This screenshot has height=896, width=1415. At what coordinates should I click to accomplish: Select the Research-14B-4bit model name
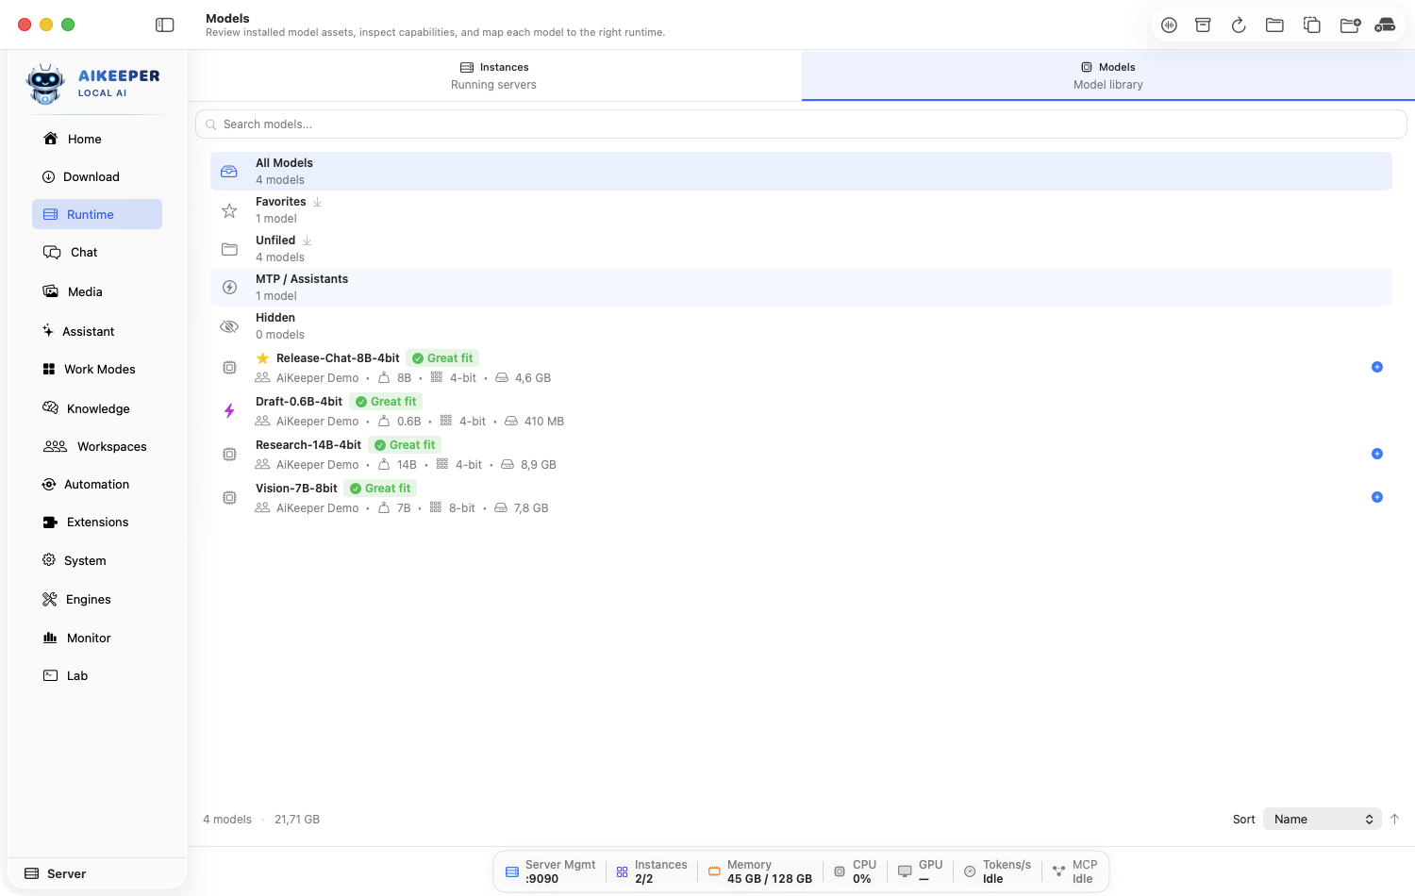(308, 445)
